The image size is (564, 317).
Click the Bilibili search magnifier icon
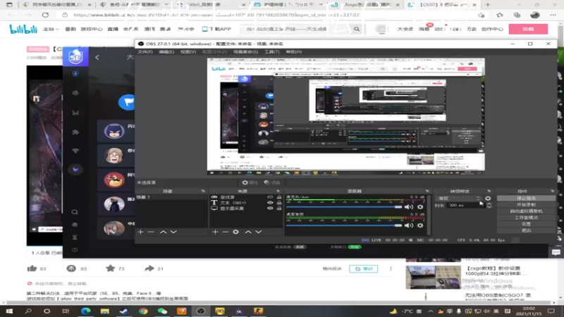(357, 29)
